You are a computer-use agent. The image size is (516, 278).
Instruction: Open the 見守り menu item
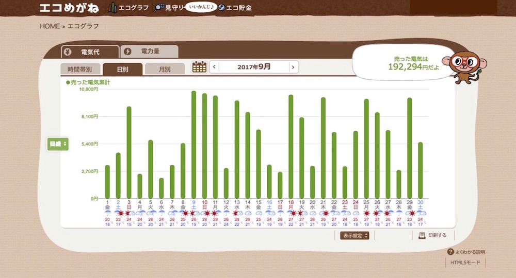(169, 8)
